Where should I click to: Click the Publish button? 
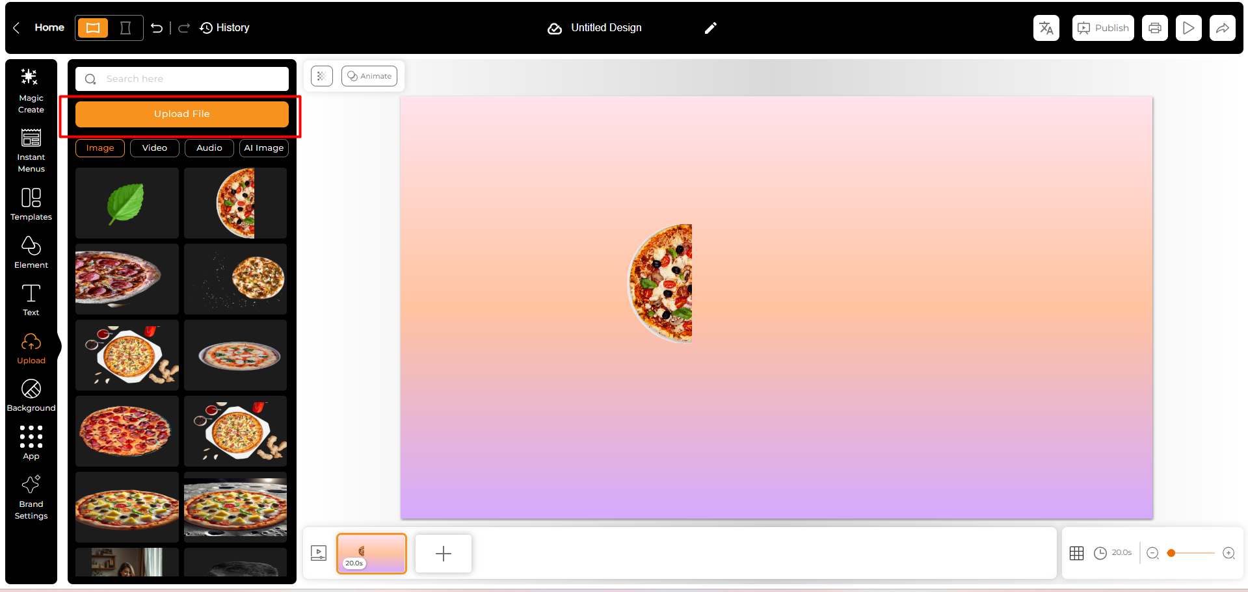click(x=1102, y=28)
